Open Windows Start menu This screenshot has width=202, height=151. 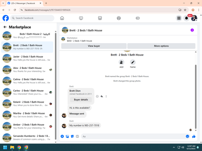[5, 147]
